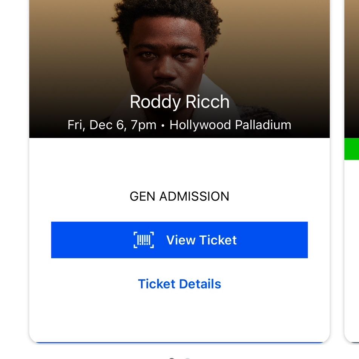359x359 pixels.
Task: Select the Fri, Dec 6, 7pm date text
Action: pyautogui.click(x=112, y=125)
